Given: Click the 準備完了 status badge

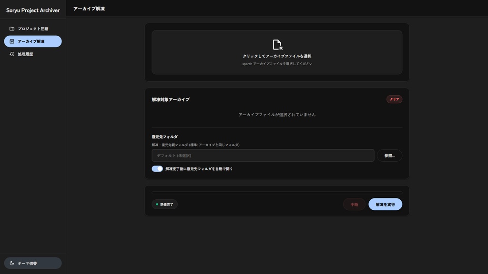Looking at the screenshot, I should point(164,205).
